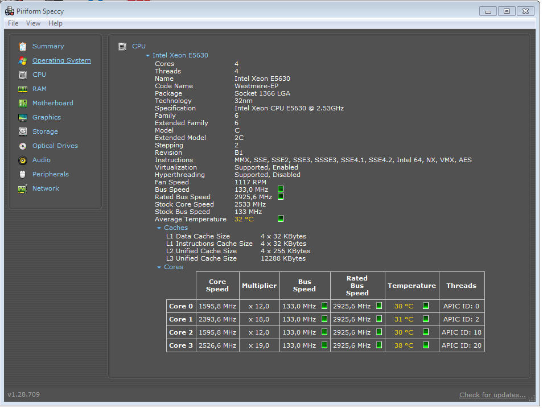Click the Fan Speed 1117 RPM value

coord(250,182)
